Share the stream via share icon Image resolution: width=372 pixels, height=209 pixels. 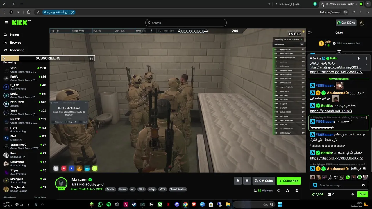(x=278, y=190)
